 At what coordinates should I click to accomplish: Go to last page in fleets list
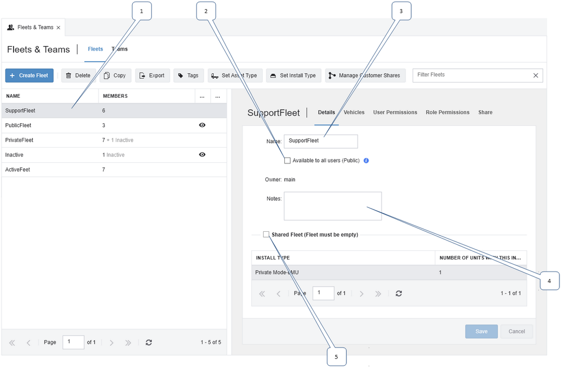point(128,342)
